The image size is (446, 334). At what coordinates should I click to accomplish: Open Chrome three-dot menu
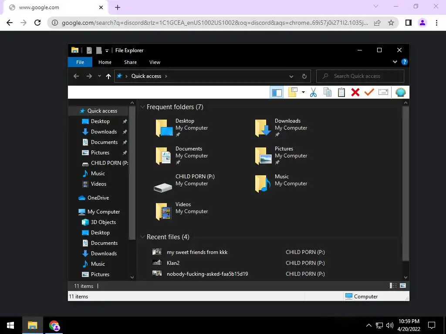pos(436,23)
